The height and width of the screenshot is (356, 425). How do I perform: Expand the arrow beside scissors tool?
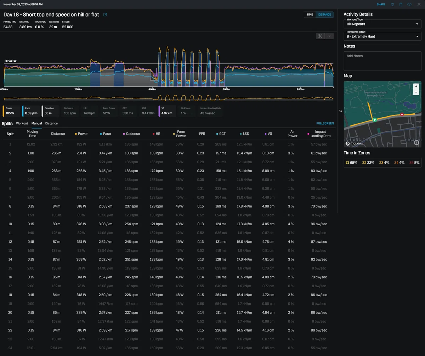pyautogui.click(x=329, y=36)
